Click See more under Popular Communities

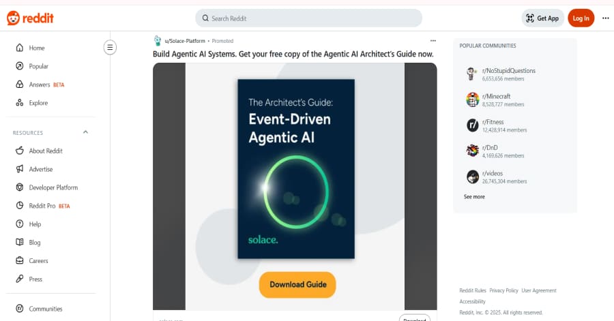(474, 197)
